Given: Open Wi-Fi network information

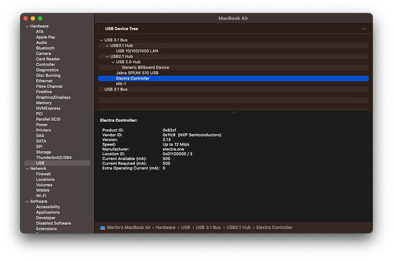Looking at the screenshot, I should 41,196.
